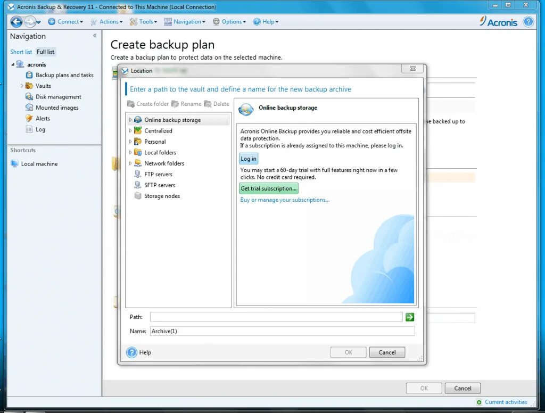Collapse the acronis machine tree node
Image resolution: width=545 pixels, height=413 pixels.
coord(13,64)
